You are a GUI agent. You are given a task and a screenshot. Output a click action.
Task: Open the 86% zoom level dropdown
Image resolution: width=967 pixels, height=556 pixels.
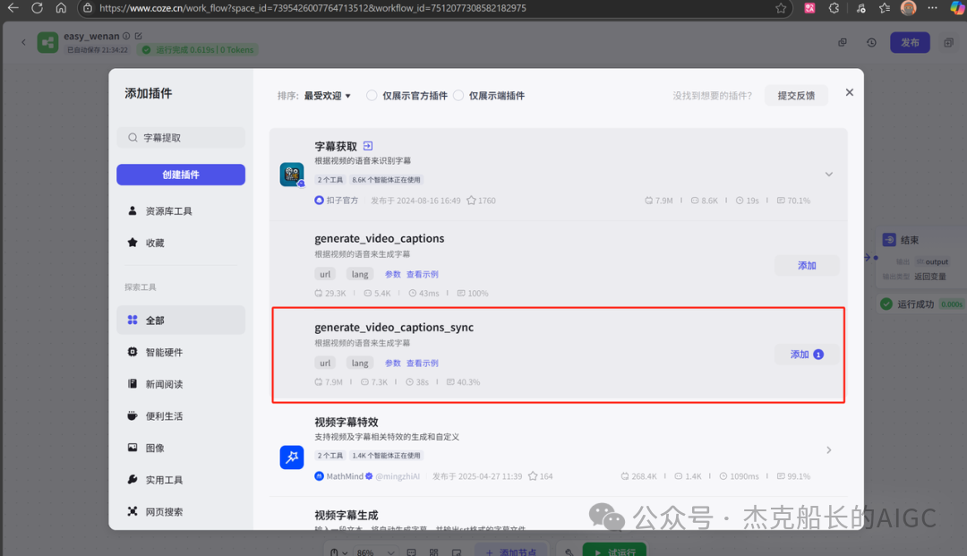click(375, 552)
